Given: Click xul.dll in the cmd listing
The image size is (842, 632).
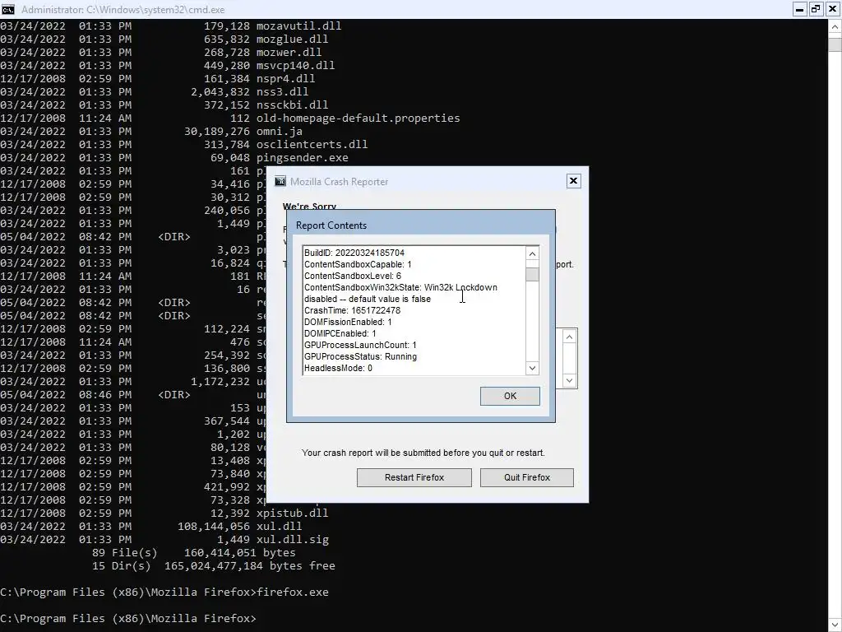Looking at the screenshot, I should 280,526.
